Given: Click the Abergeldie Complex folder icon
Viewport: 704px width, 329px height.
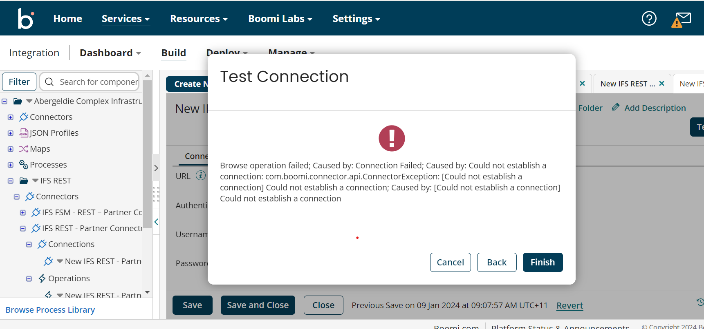Looking at the screenshot, I should (18, 101).
